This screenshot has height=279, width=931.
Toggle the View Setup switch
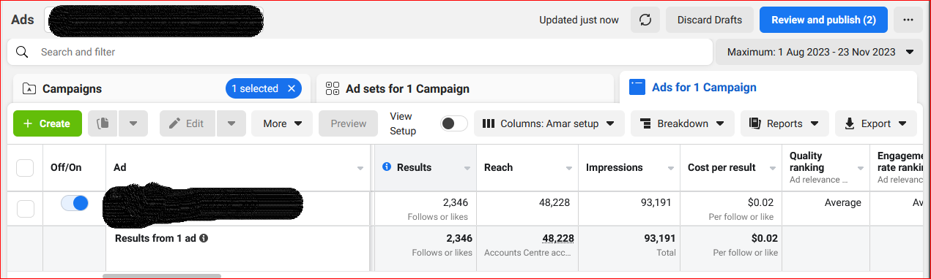coord(454,123)
